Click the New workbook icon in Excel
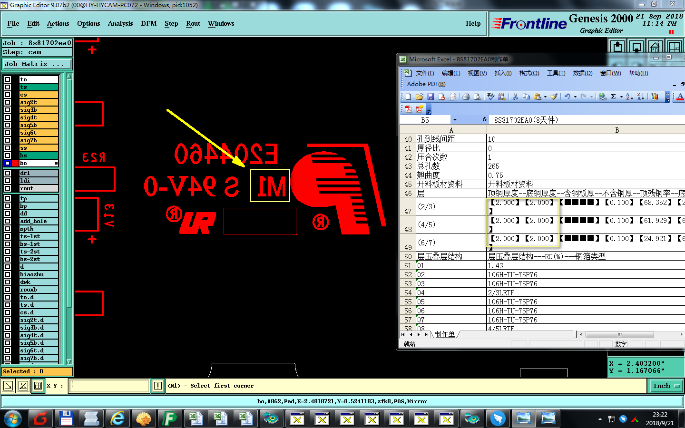This screenshot has height=428, width=685. (x=408, y=97)
